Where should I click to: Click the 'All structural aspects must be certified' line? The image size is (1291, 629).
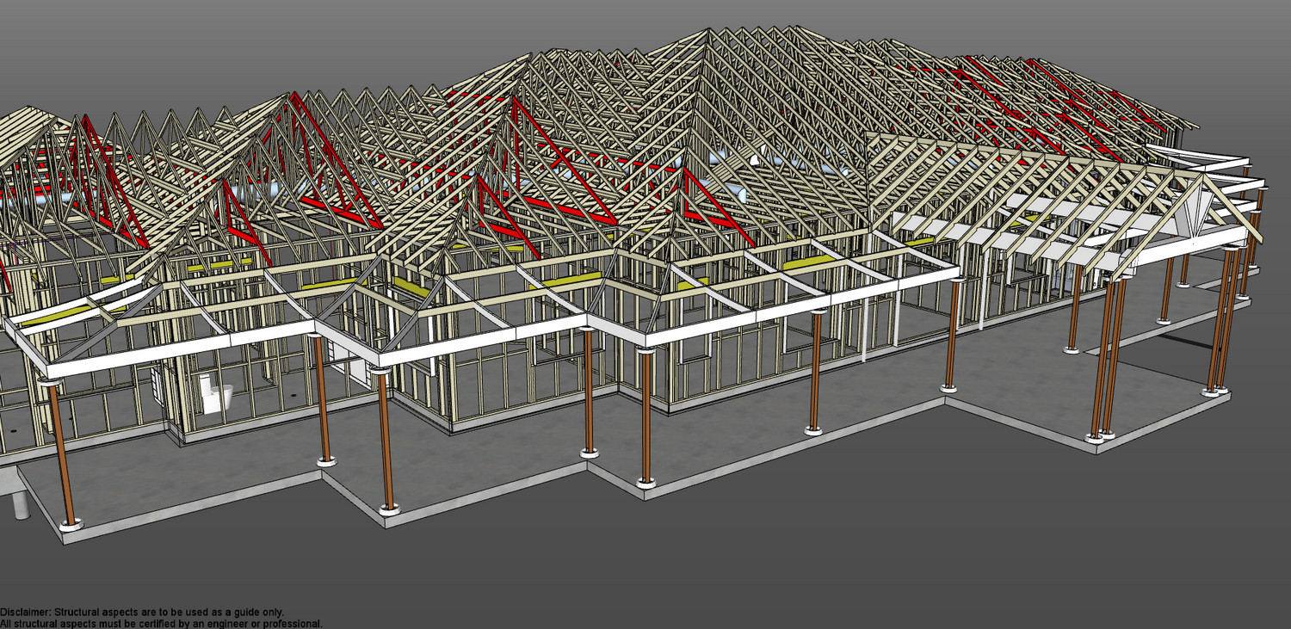161,624
